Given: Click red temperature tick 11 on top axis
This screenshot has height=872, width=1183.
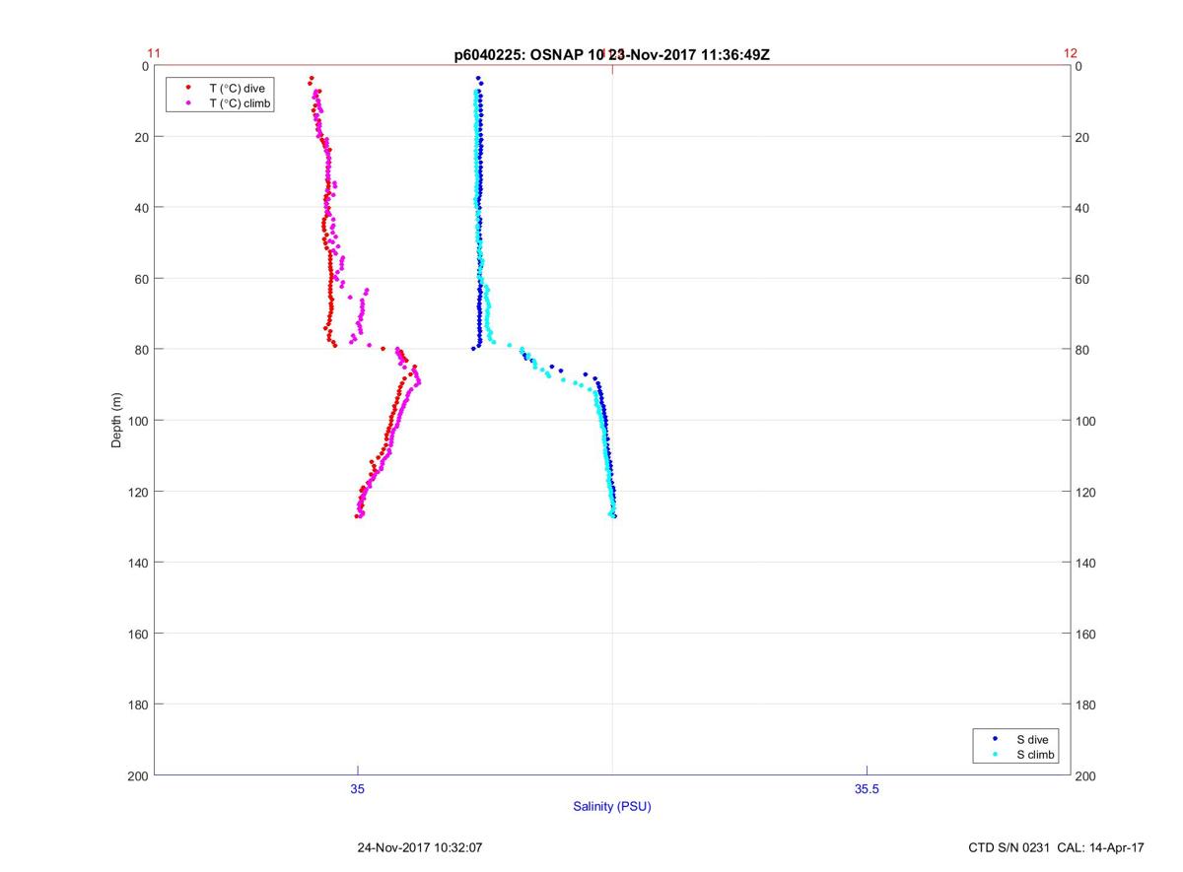Looking at the screenshot, I should click(x=154, y=54).
